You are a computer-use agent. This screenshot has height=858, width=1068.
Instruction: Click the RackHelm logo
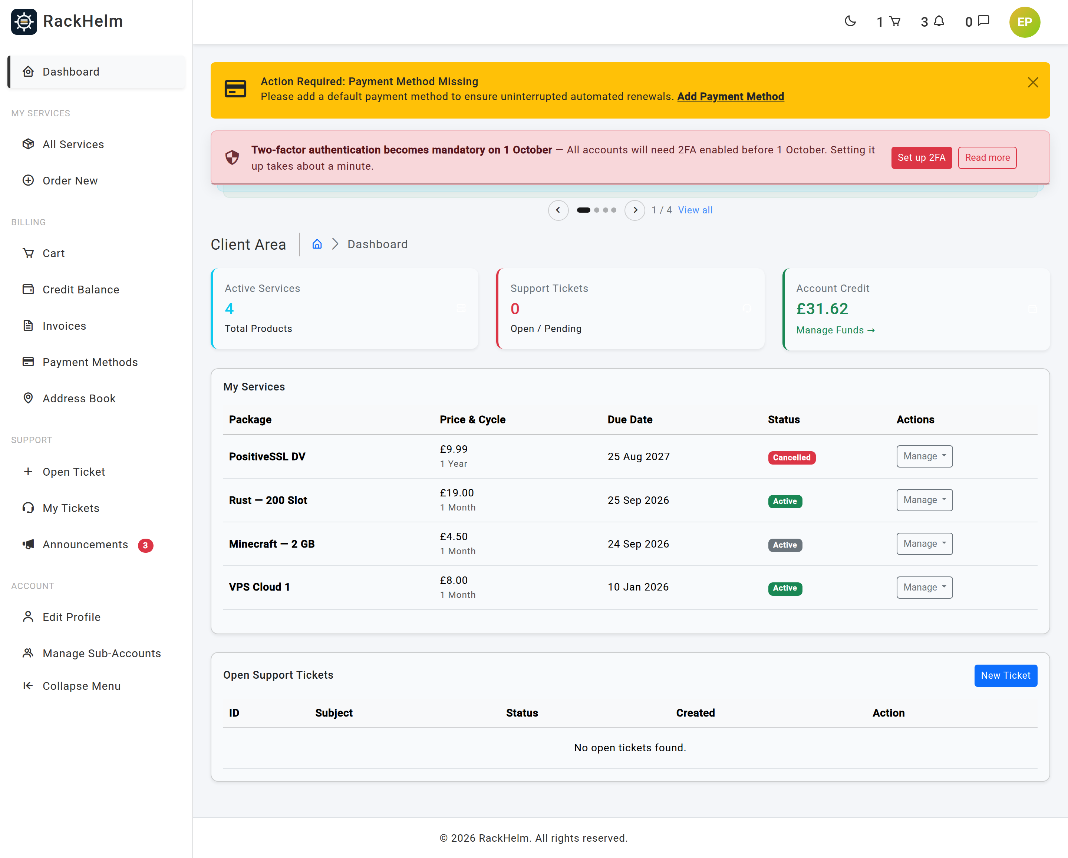67,21
